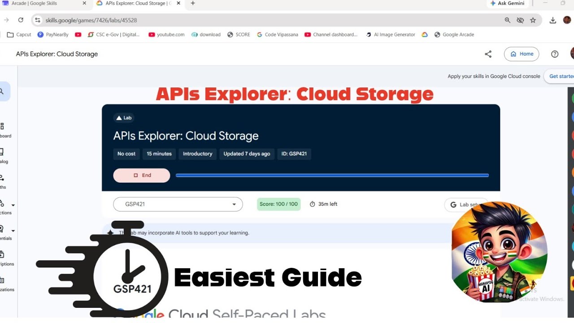Image resolution: width=574 pixels, height=323 pixels.
Task: Click the Google Cloud bookmark icon
Action: point(425,35)
